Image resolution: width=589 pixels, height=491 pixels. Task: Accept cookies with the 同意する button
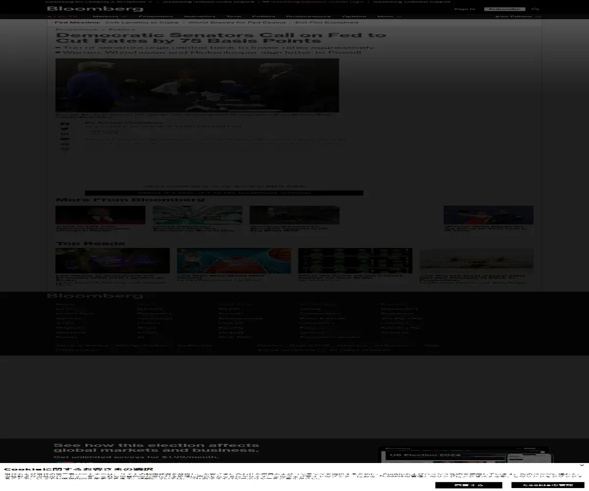tap(469, 485)
